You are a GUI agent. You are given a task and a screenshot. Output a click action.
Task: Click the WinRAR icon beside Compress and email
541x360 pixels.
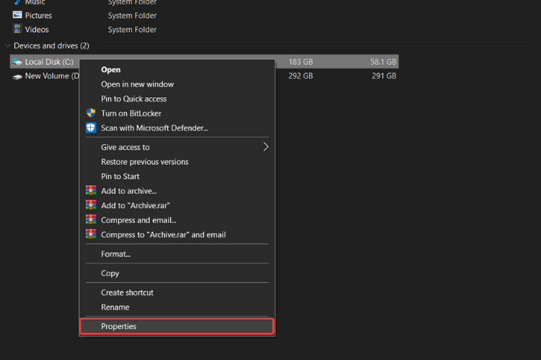click(x=91, y=220)
